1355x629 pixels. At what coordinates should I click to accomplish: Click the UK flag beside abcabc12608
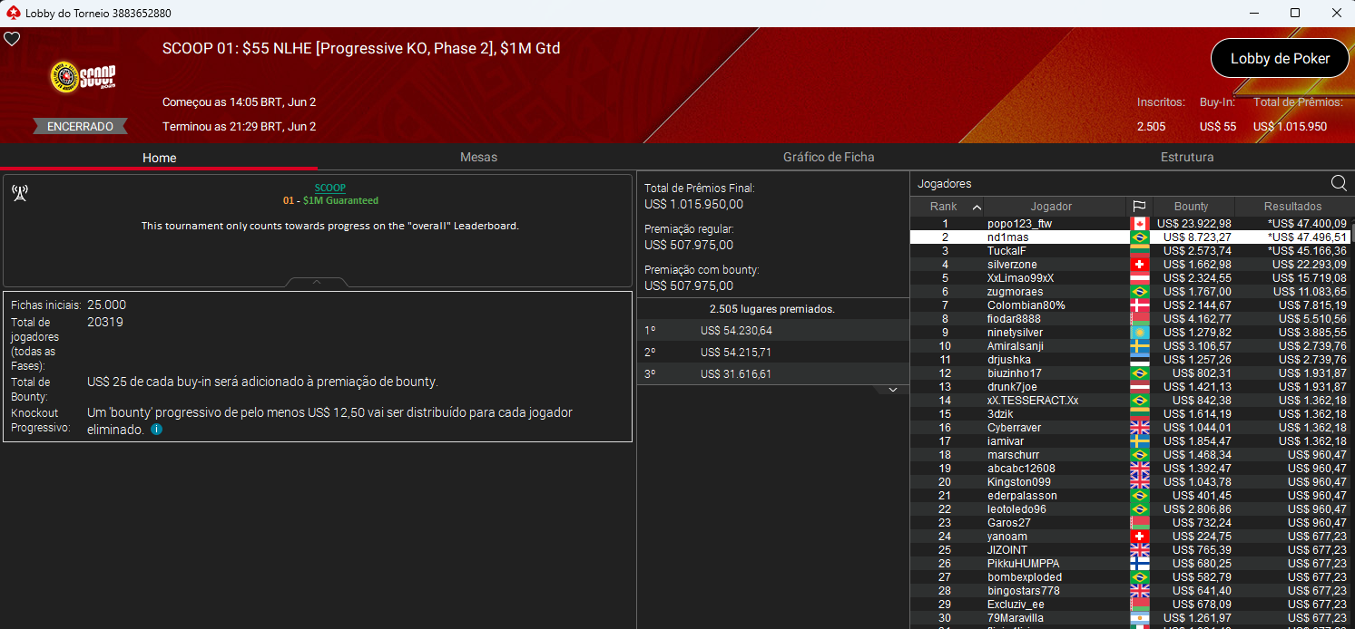click(x=1139, y=469)
